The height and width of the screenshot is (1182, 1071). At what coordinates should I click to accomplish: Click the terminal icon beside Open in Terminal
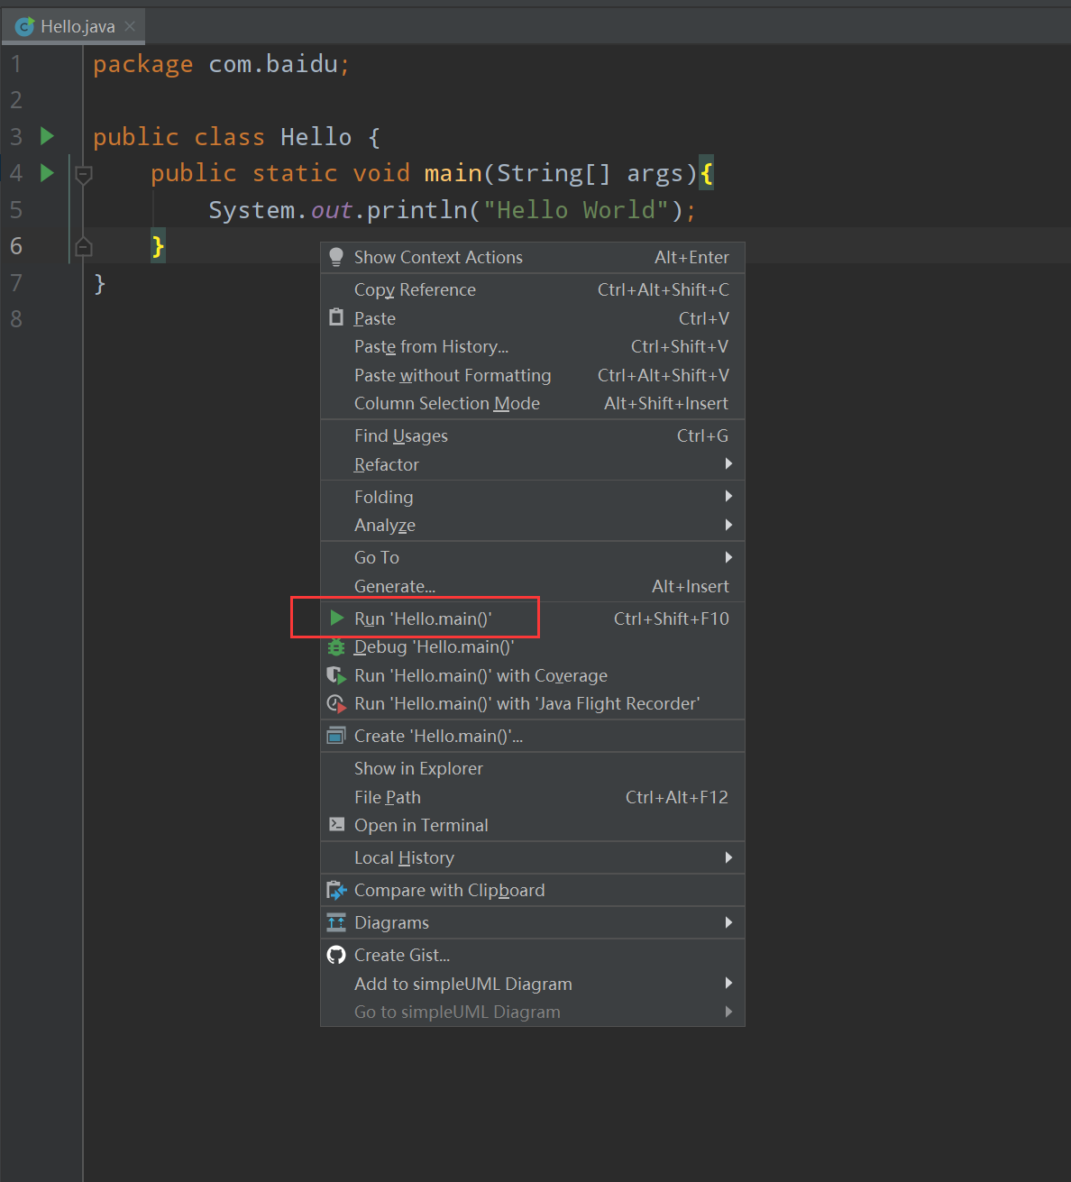336,824
